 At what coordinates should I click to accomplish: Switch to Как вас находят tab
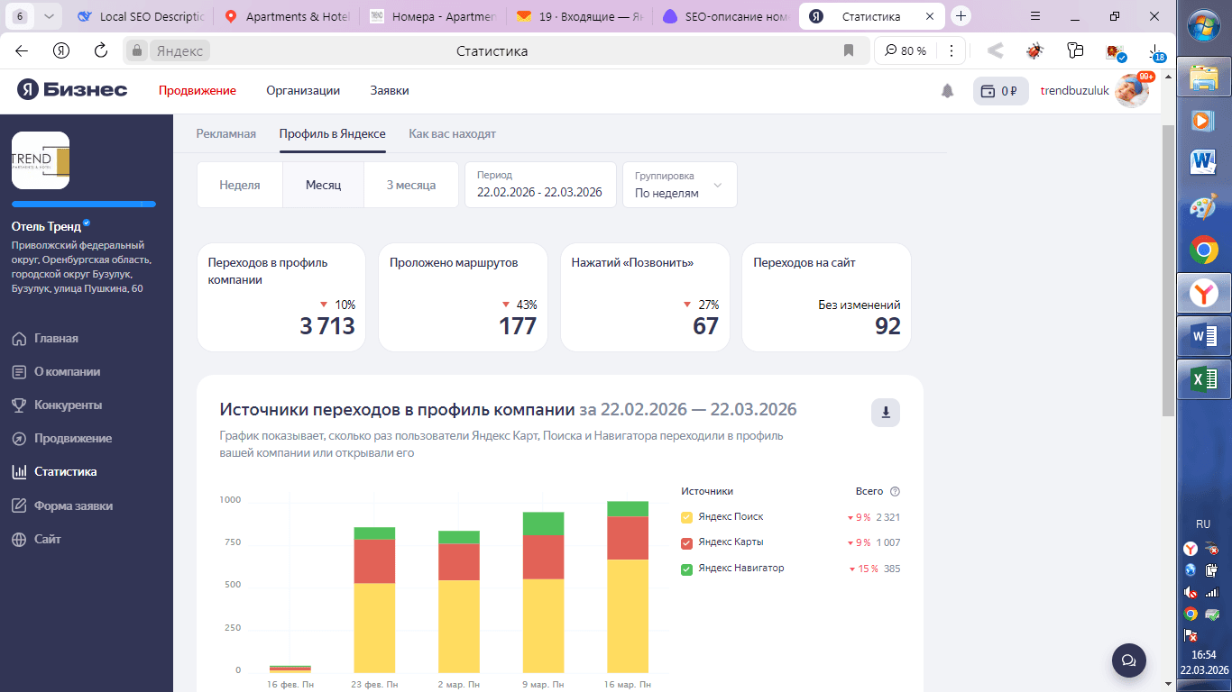pos(452,134)
